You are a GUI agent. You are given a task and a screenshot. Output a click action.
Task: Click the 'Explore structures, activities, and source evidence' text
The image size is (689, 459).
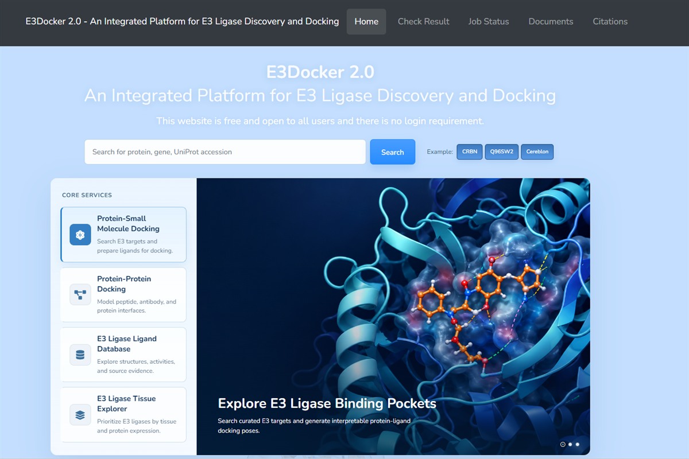(x=136, y=366)
